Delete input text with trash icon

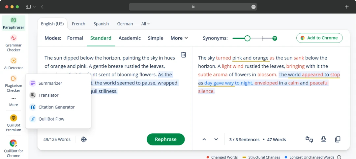pyautogui.click(x=184, y=55)
